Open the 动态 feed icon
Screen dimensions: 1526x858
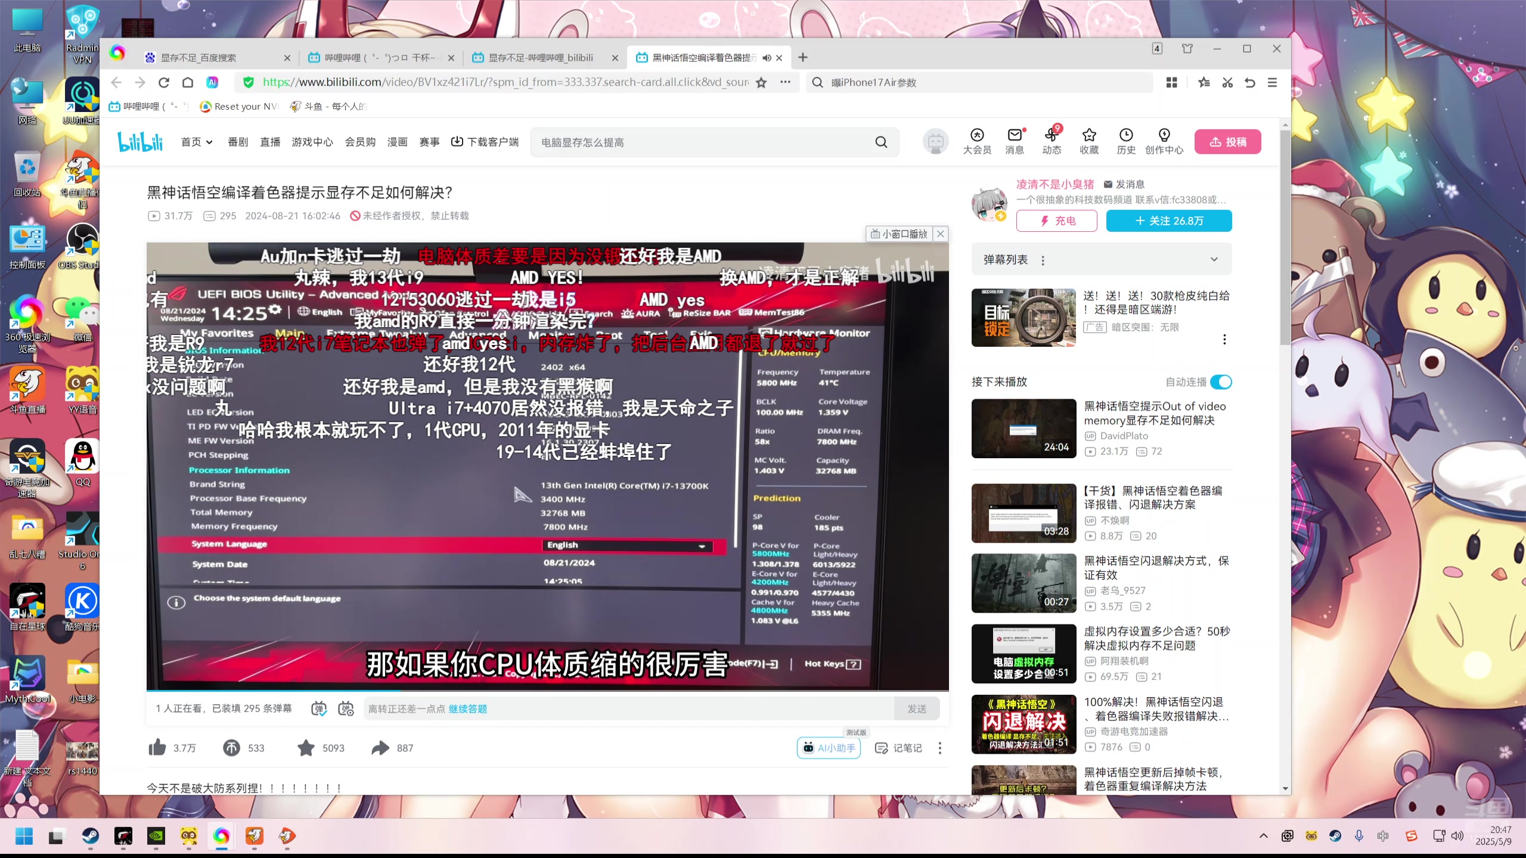pos(1052,142)
